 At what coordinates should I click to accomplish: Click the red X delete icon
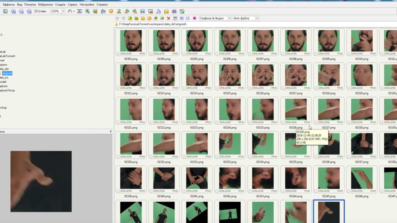click(x=169, y=18)
